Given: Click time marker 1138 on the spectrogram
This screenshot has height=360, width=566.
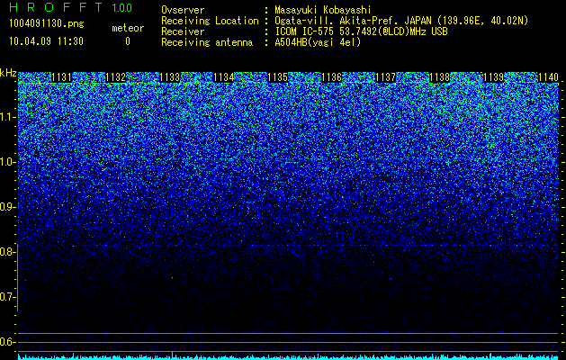Looking at the screenshot, I should click(440, 77).
